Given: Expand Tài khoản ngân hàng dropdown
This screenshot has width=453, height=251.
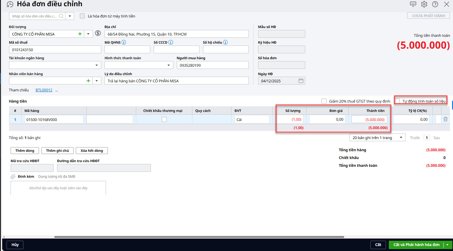Looking at the screenshot, I should 96,65.
